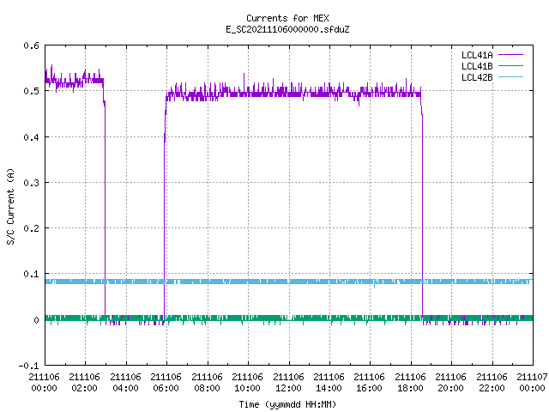
Task: Click the 211106 04:00 x-axis tick label
Action: tap(125, 382)
